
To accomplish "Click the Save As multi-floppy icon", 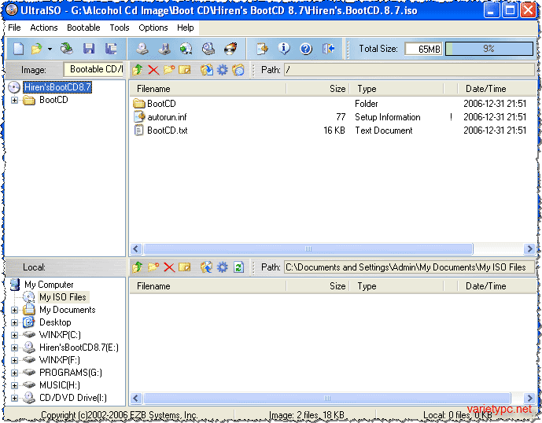I will [x=111, y=49].
